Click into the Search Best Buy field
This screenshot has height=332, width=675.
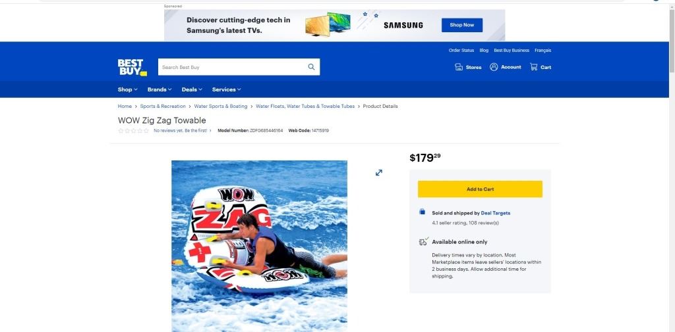(233, 67)
